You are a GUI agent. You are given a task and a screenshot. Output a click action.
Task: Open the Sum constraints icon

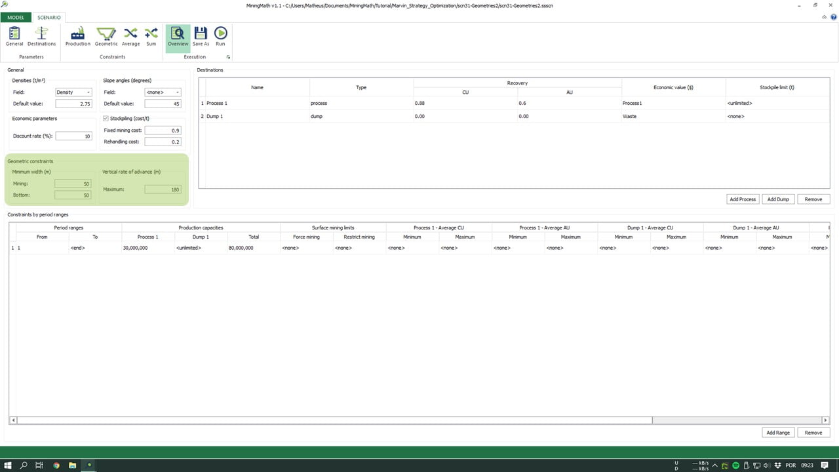[x=151, y=36]
